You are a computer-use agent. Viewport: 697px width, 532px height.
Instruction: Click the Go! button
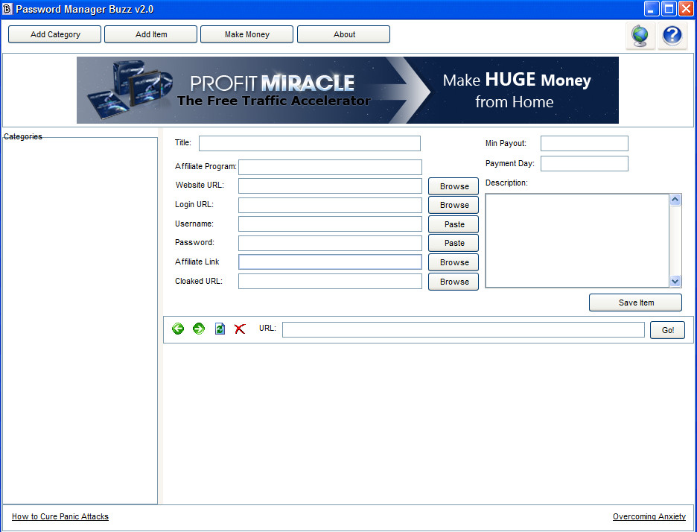click(x=668, y=330)
